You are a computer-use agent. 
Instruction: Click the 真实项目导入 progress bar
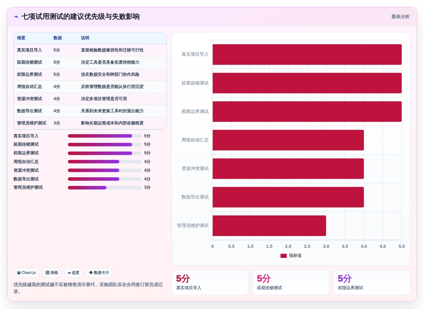tap(104, 136)
